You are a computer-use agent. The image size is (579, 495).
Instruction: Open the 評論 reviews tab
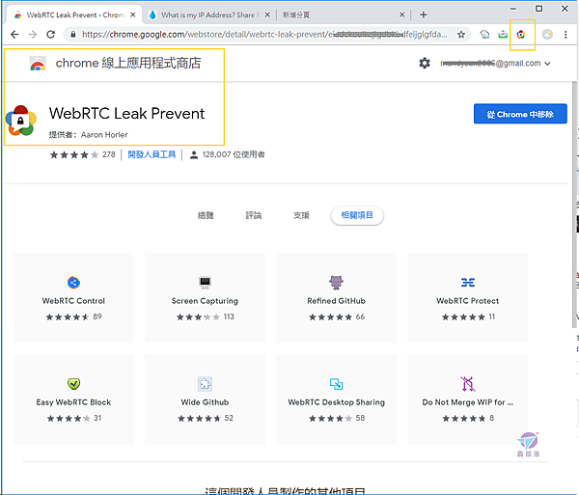253,215
